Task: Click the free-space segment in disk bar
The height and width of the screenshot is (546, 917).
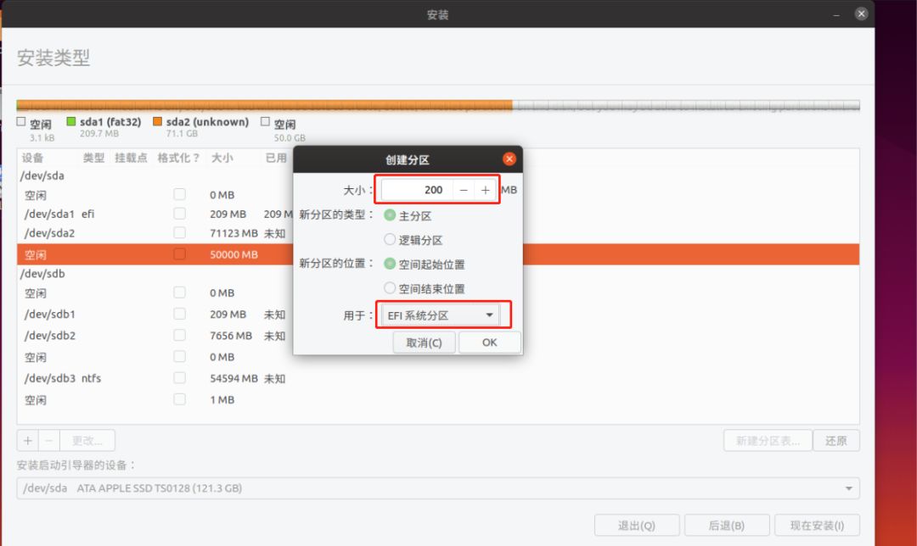Action: click(686, 105)
